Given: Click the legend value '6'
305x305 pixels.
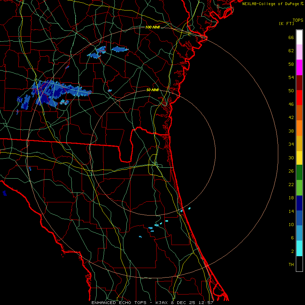Looking at the screenshot, I should pyautogui.click(x=292, y=238).
